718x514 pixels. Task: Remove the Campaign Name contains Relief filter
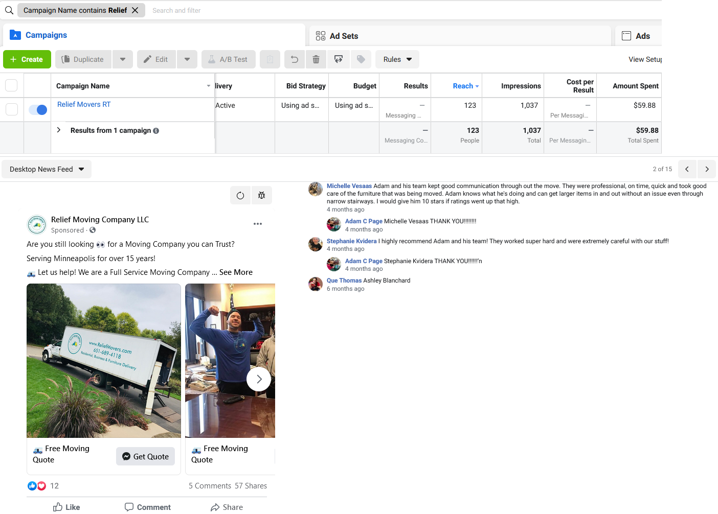coord(135,10)
